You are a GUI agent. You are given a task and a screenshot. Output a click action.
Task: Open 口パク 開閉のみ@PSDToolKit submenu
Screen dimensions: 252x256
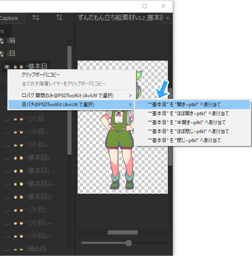(x=72, y=95)
